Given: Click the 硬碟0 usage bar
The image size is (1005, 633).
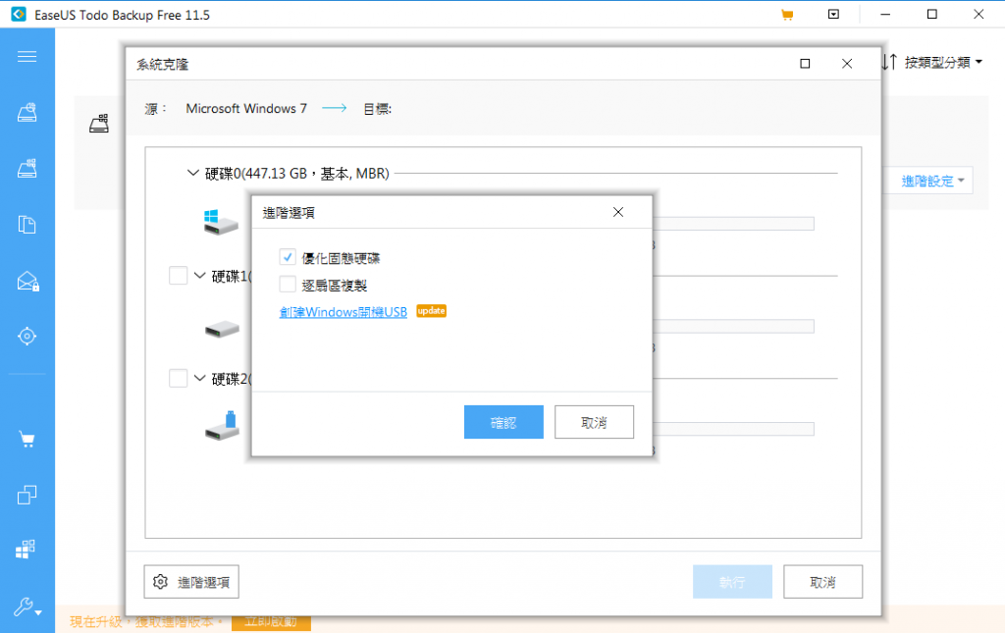Looking at the screenshot, I should 733,224.
